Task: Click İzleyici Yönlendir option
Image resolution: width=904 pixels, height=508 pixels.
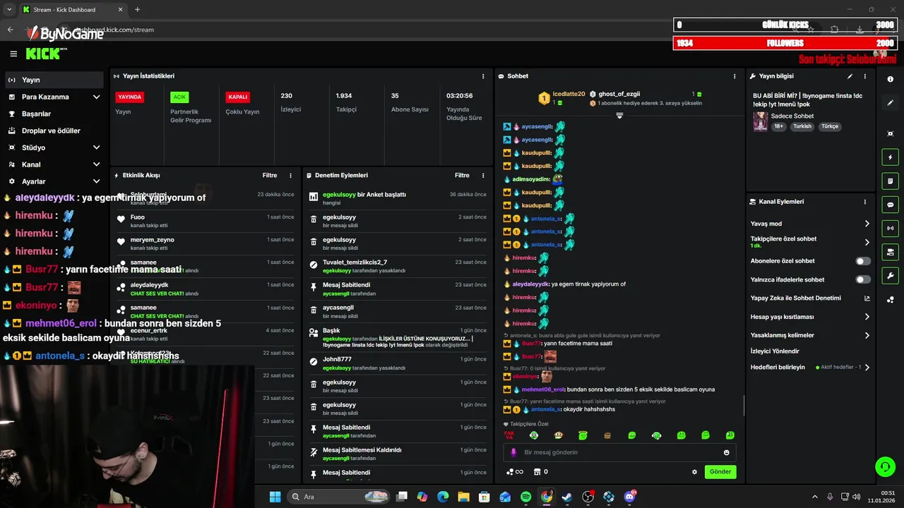Action: (x=775, y=351)
